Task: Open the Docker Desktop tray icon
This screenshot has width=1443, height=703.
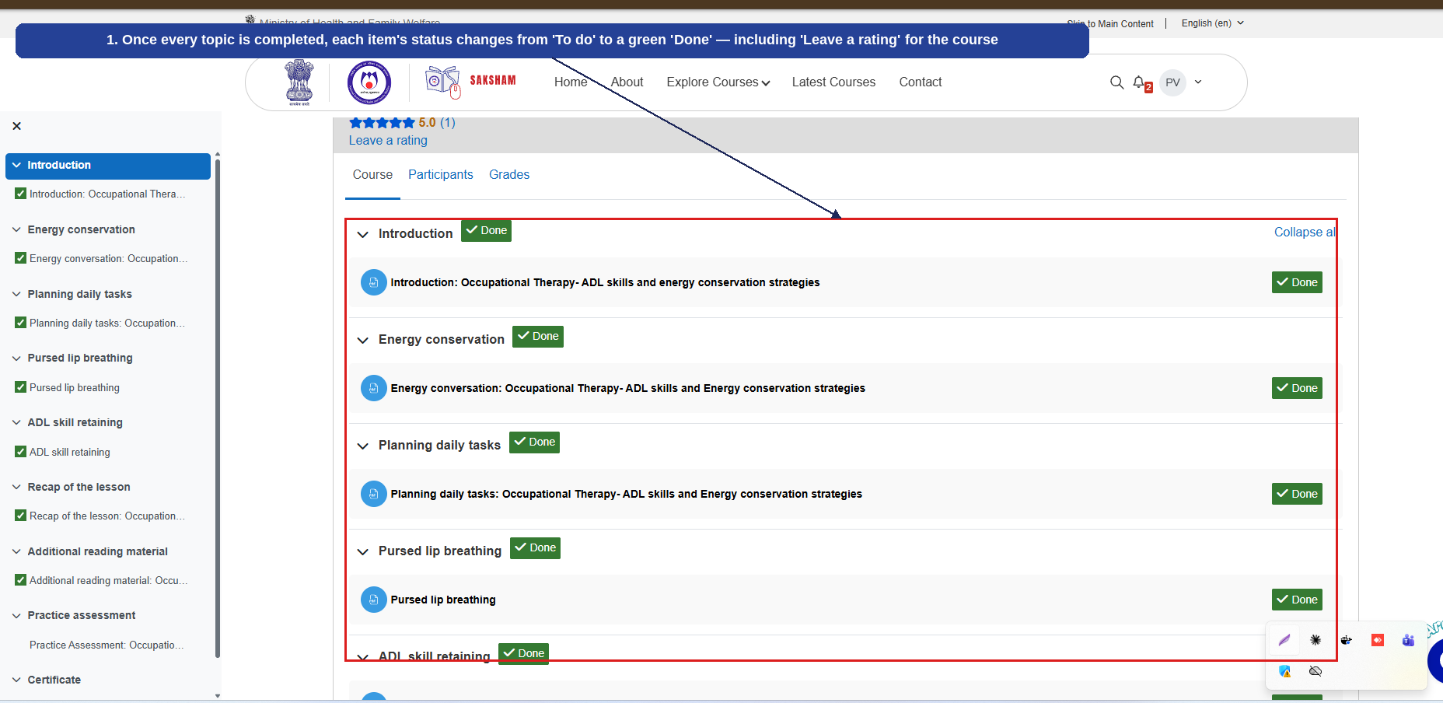Action: 1347,640
